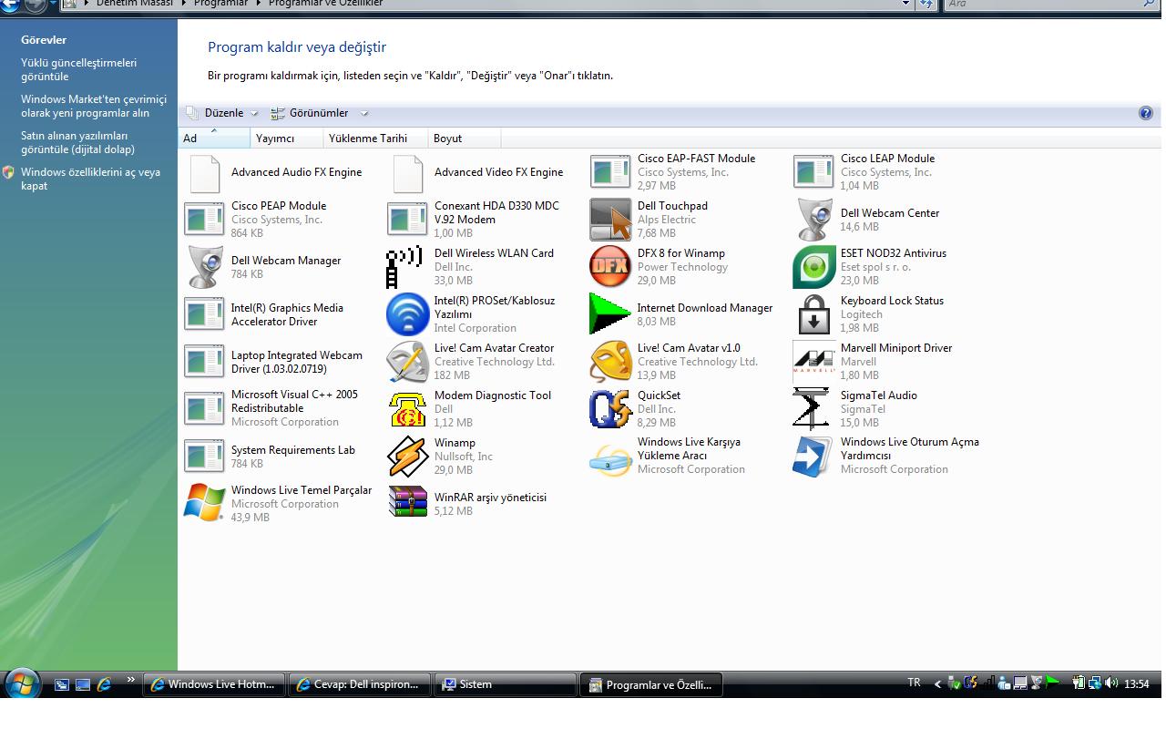This screenshot has width=1166, height=729.
Task: Show hidden system tray icons arrow
Action: pyautogui.click(x=937, y=684)
